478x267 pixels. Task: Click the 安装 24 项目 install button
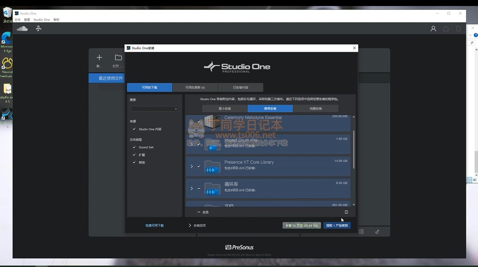302,225
